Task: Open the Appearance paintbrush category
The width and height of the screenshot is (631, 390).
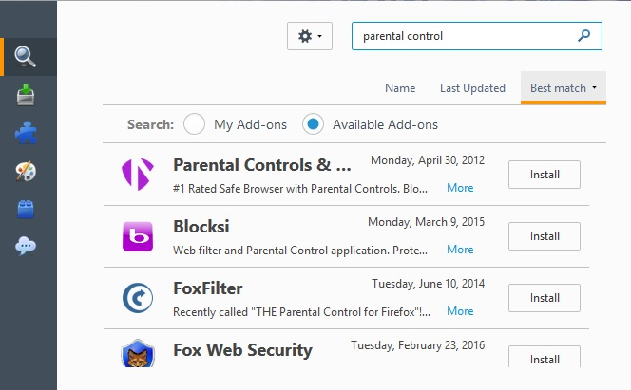Action: [26, 171]
